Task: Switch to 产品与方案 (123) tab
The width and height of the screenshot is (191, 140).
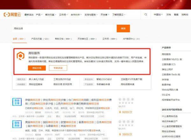Action: 40,39
